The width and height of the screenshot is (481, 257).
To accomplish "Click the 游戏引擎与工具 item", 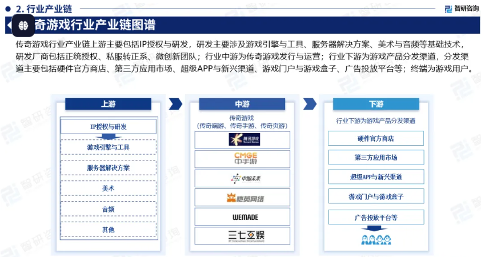I will (x=109, y=147).
